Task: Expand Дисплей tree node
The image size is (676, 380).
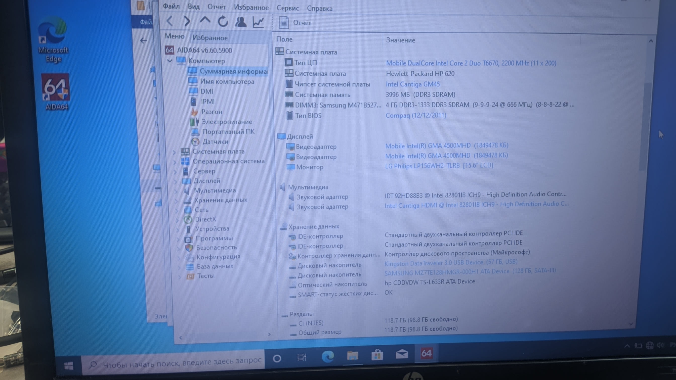Action: tap(176, 181)
